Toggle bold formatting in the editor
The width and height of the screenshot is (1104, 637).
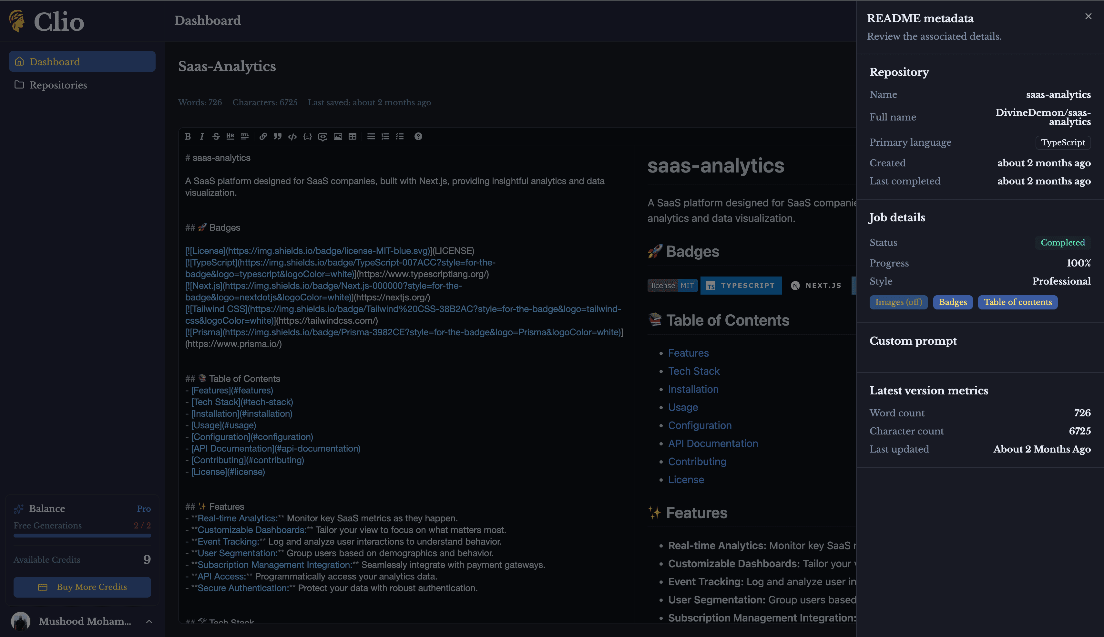[188, 137]
